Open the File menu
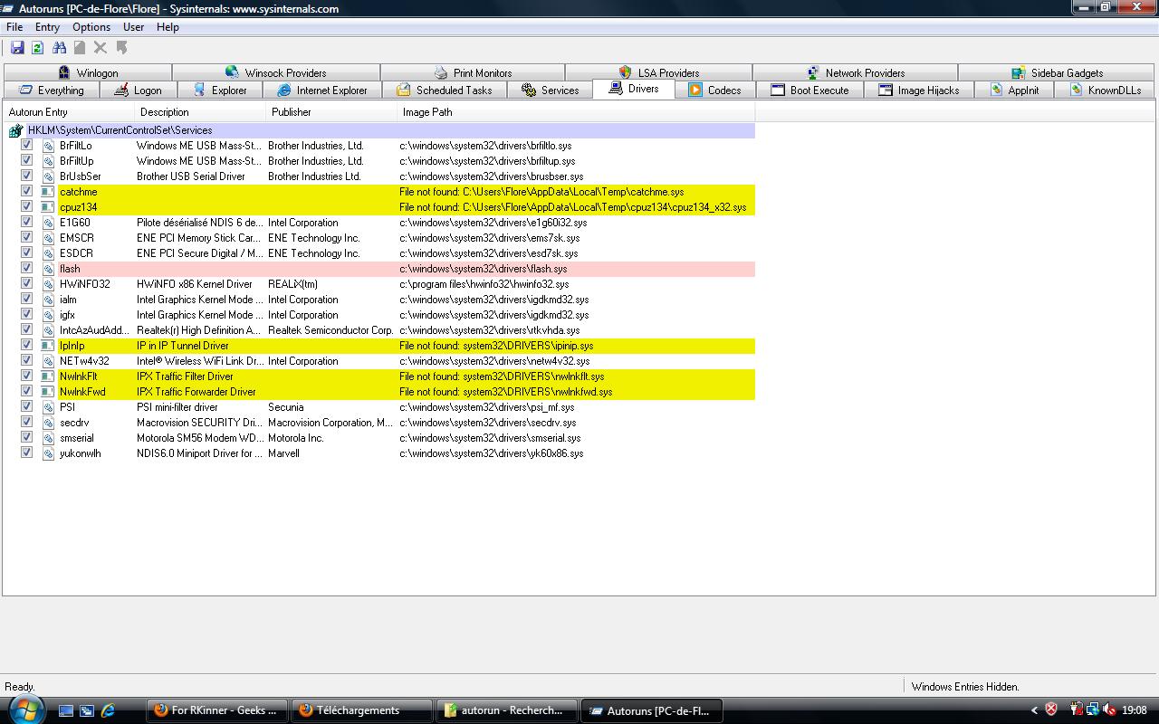 [x=14, y=27]
